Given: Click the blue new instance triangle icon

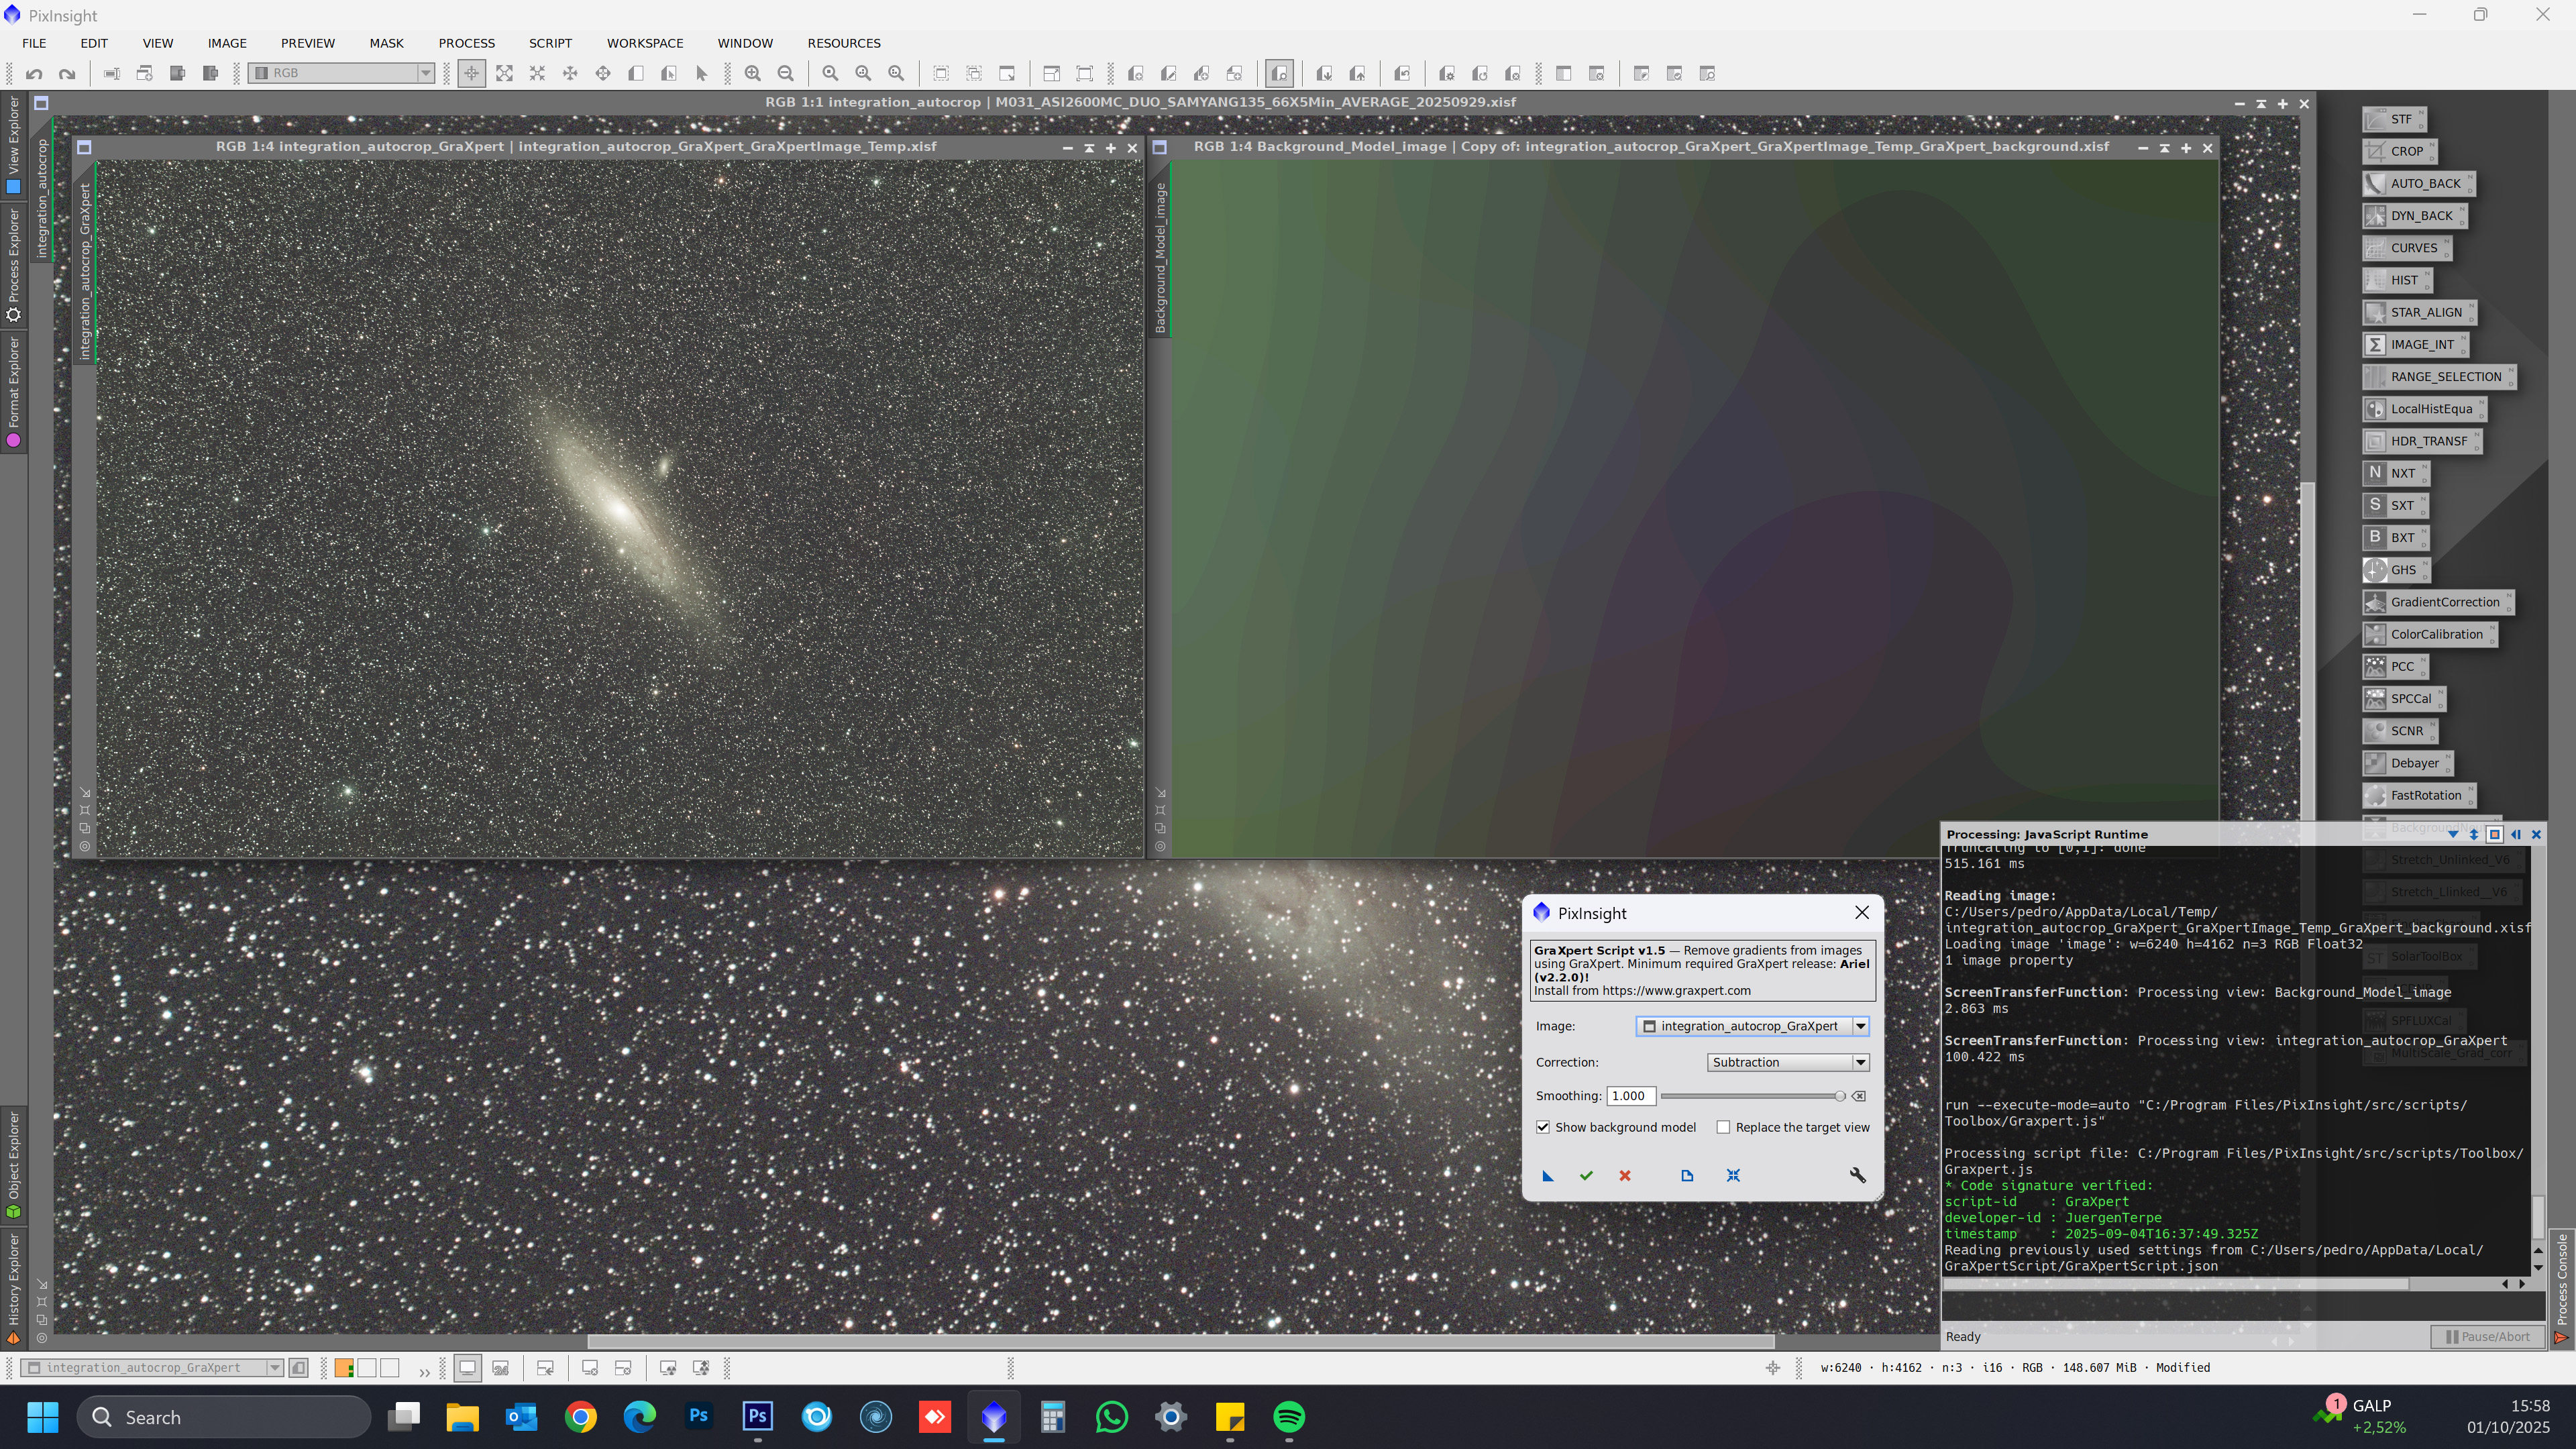Looking at the screenshot, I should [x=1548, y=1176].
